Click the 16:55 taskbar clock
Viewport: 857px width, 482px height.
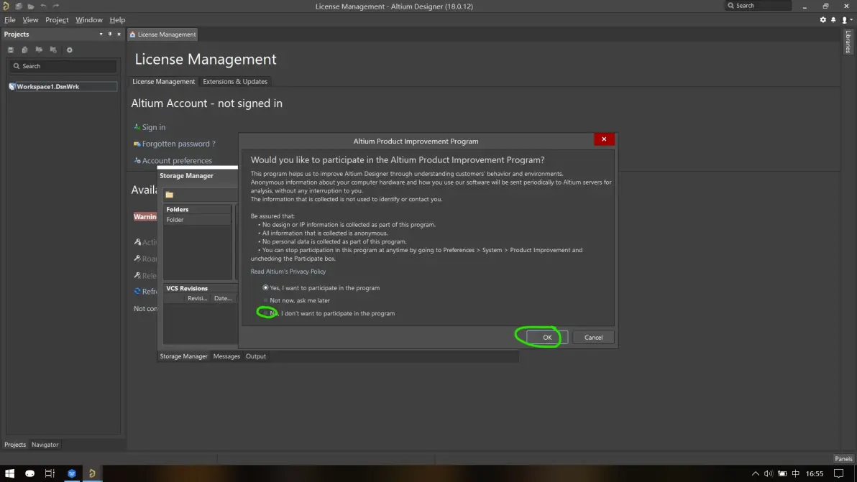[x=815, y=473]
